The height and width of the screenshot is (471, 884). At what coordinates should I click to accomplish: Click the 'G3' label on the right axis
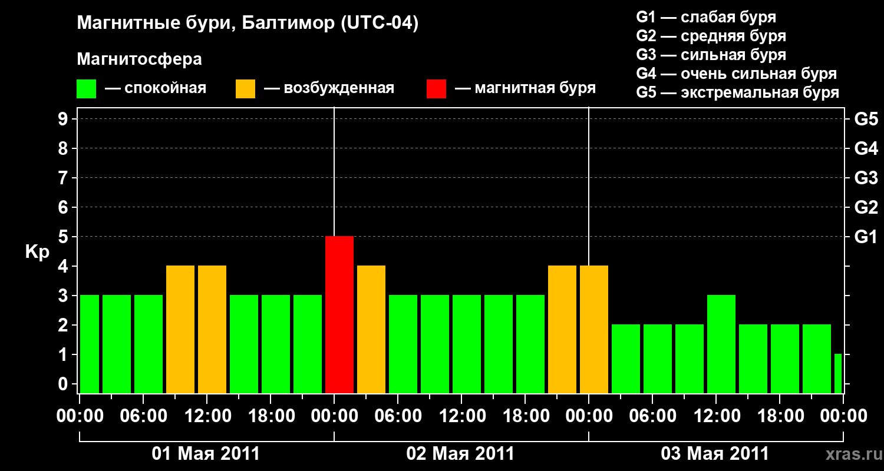click(866, 178)
